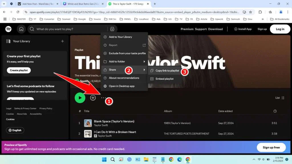This screenshot has height=164, width=292.
Task: Click the Spotify logo icon
Action: pos(8,29)
